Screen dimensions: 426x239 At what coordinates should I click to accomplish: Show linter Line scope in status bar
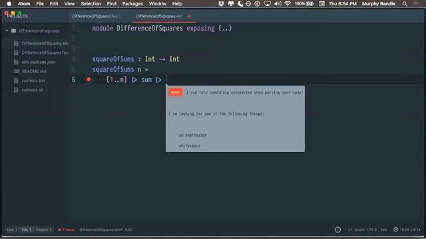pos(11,230)
